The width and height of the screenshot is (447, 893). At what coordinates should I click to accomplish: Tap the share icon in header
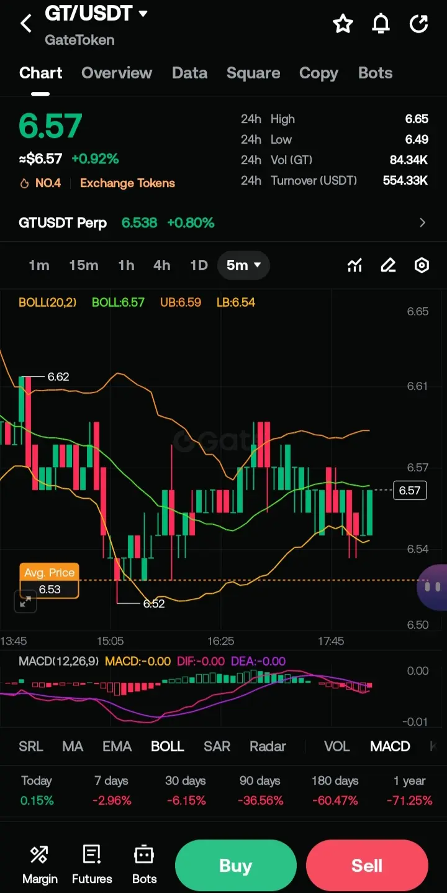[419, 24]
